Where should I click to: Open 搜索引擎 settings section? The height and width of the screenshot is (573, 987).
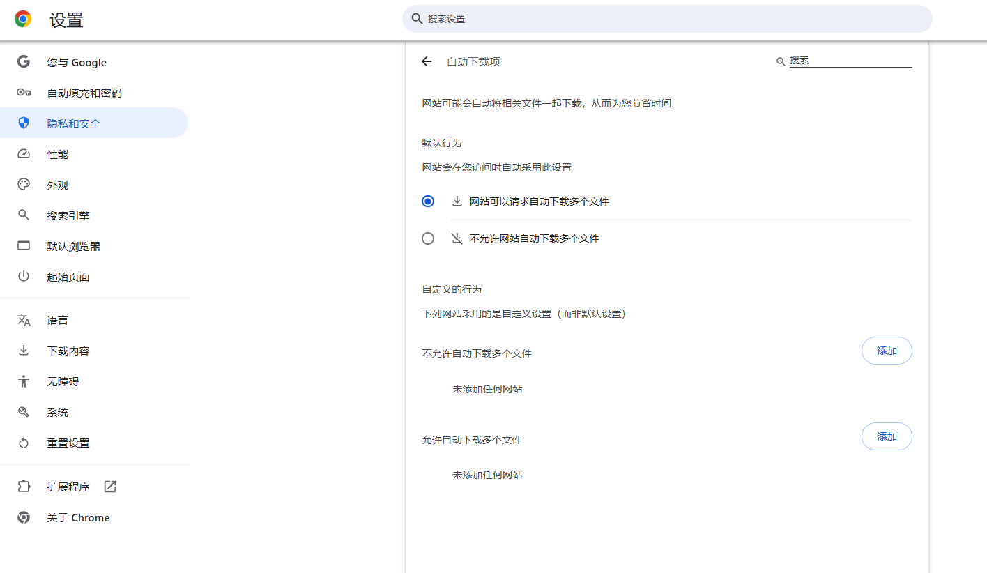[x=94, y=215]
